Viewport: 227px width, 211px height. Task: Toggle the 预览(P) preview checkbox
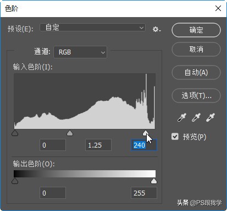coord(175,137)
